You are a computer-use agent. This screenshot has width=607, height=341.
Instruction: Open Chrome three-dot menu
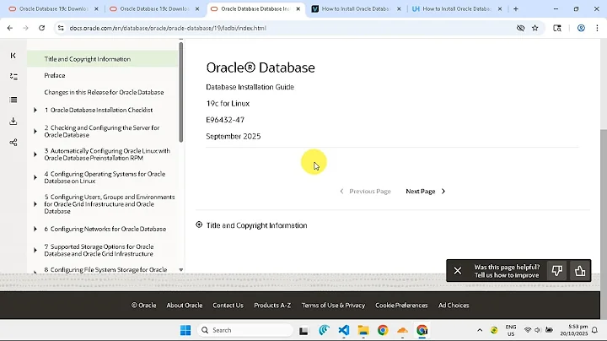[x=597, y=28]
